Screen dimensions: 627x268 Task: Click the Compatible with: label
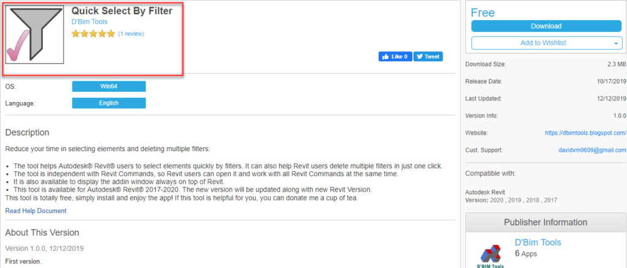click(x=490, y=173)
